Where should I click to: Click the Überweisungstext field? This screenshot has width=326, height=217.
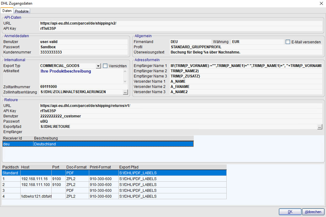tap(246, 52)
